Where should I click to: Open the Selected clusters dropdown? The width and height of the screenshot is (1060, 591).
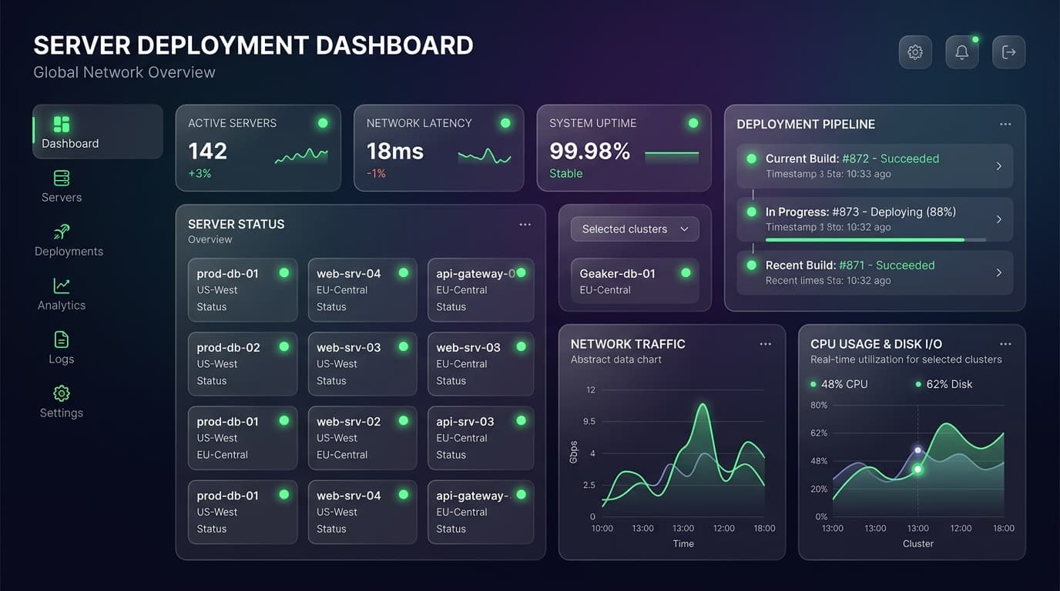(635, 229)
